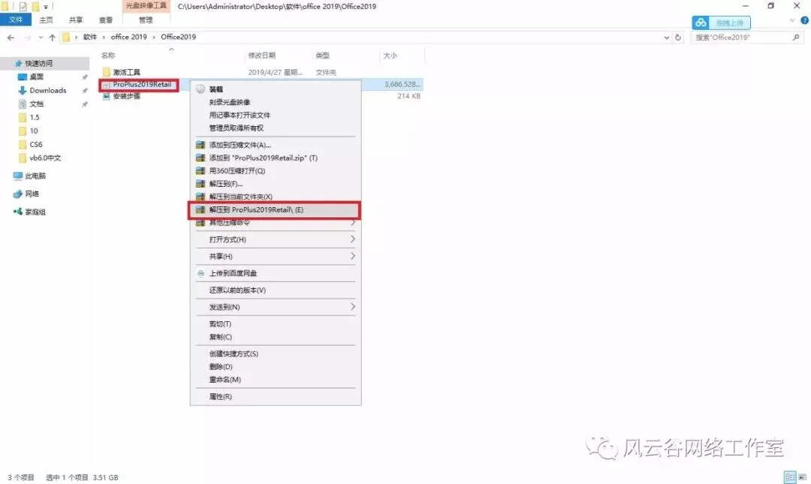Click office 2019 in breadcrumb
Viewport: 811px width, 484px height.
(x=129, y=38)
